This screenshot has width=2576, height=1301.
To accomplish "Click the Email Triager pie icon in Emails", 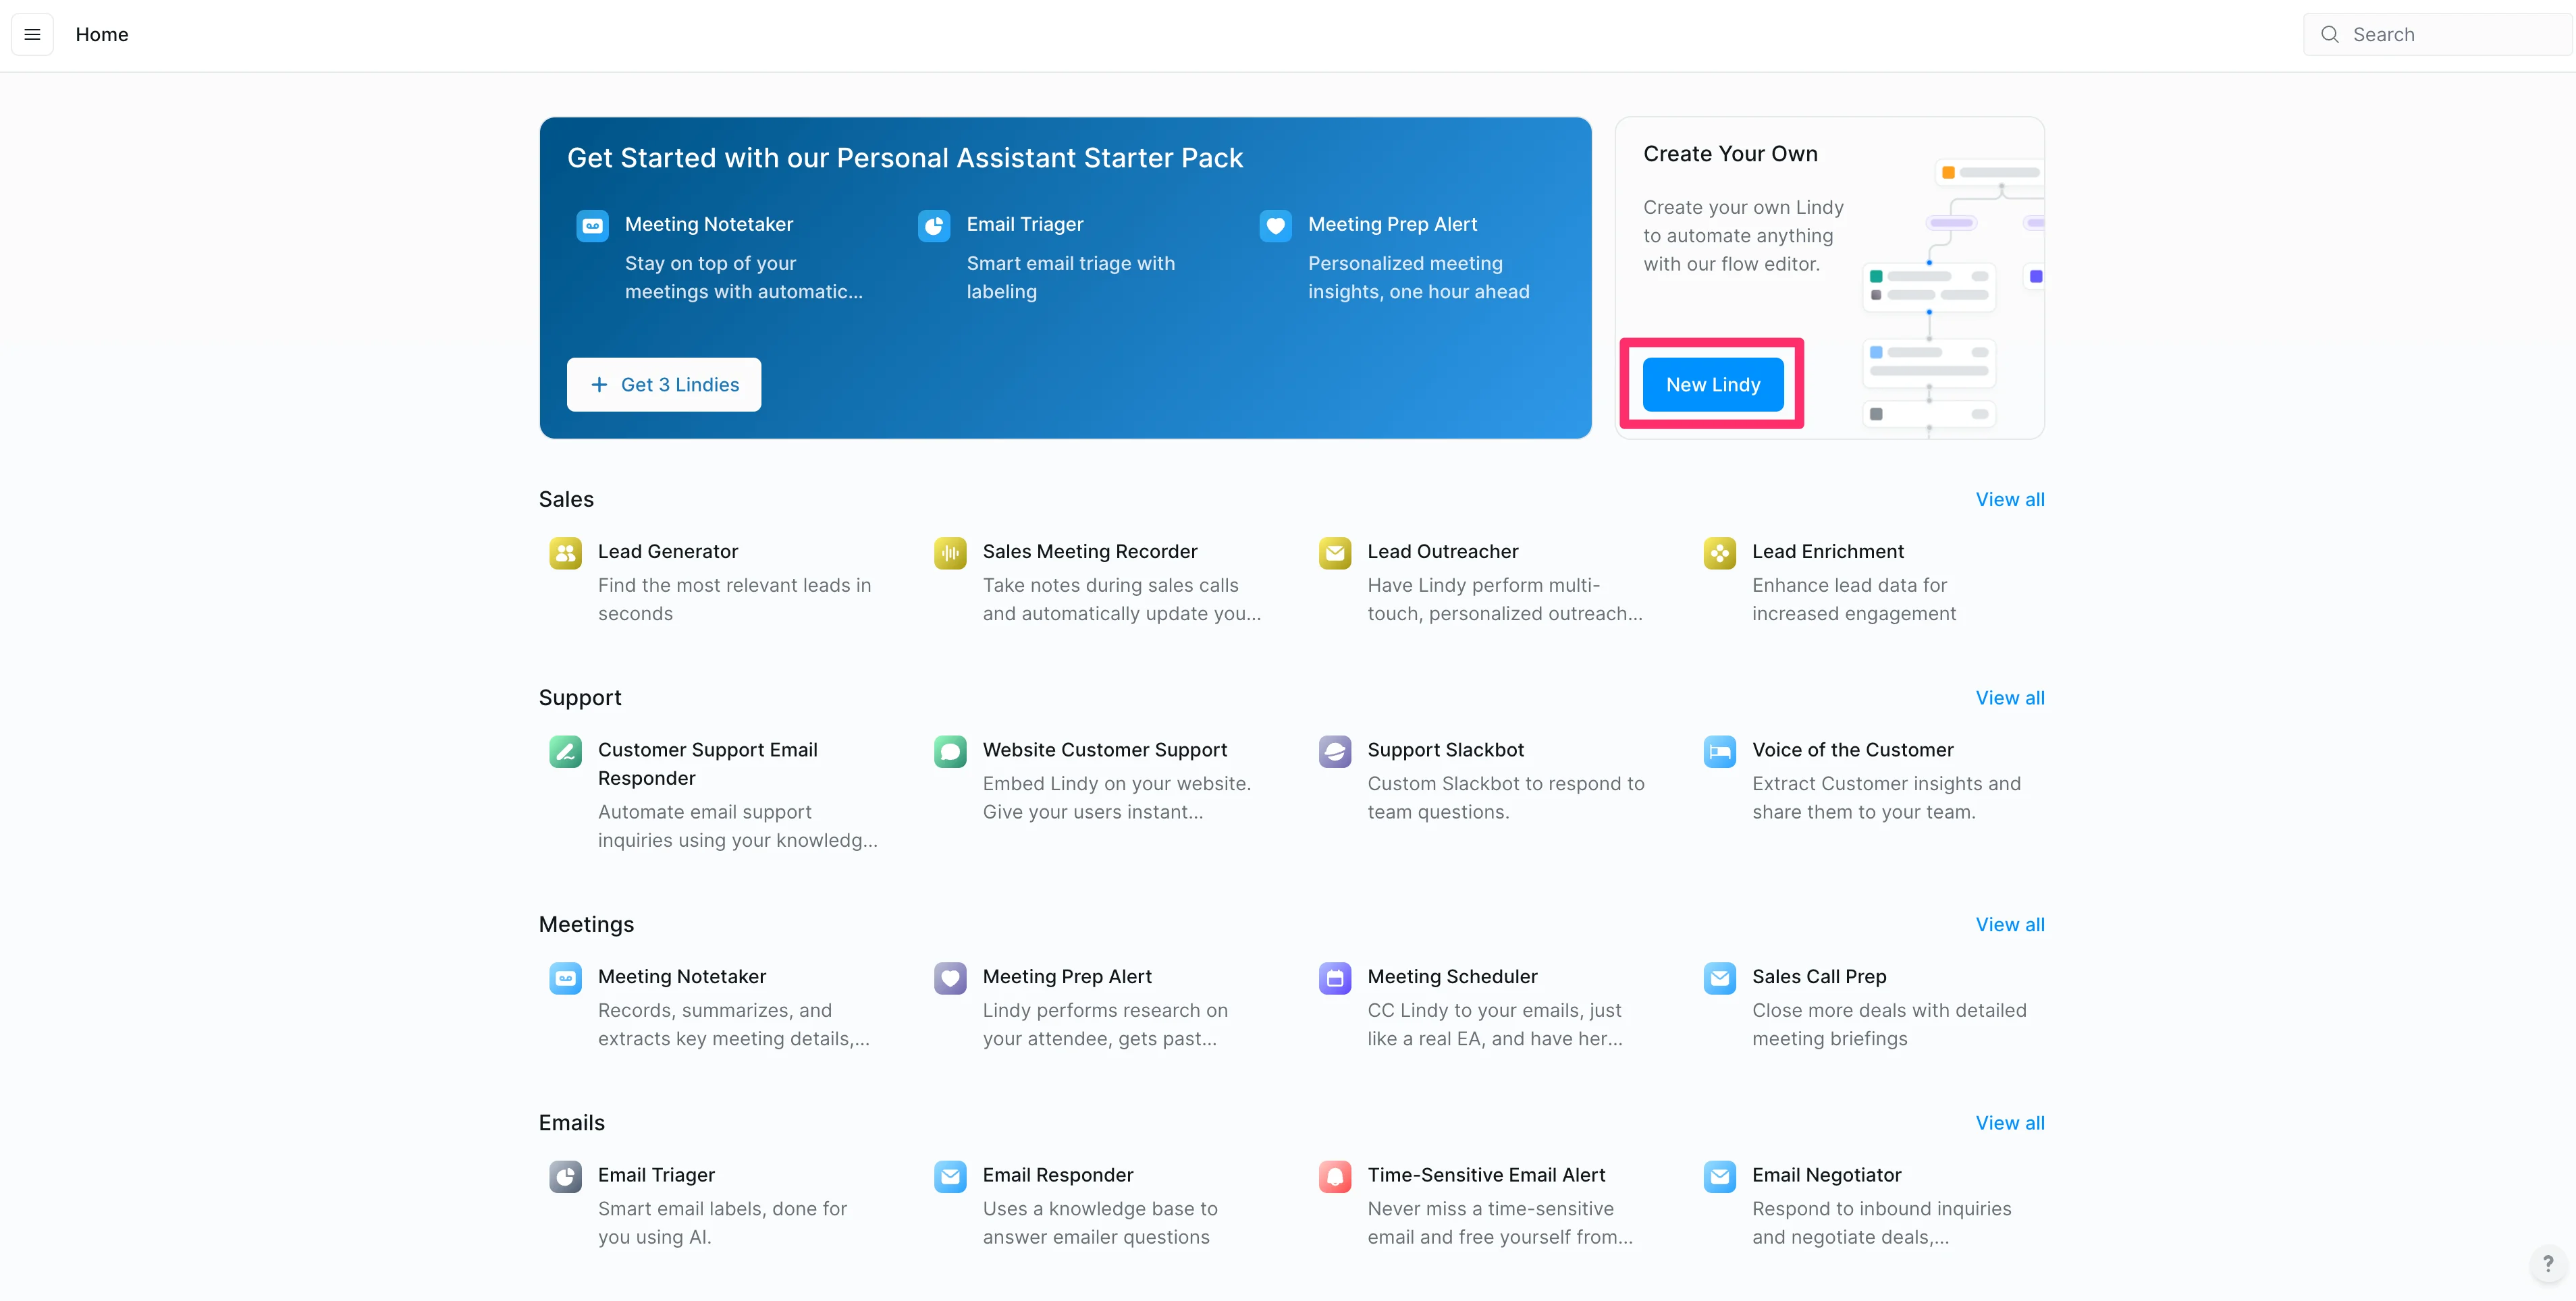I will [565, 1176].
